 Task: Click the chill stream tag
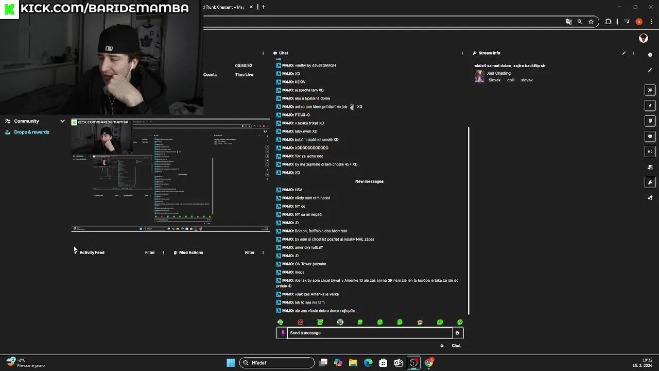tap(511, 80)
